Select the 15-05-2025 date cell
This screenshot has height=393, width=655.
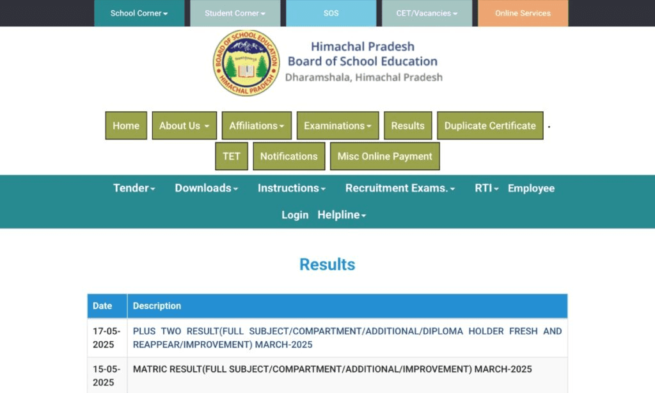tap(107, 376)
